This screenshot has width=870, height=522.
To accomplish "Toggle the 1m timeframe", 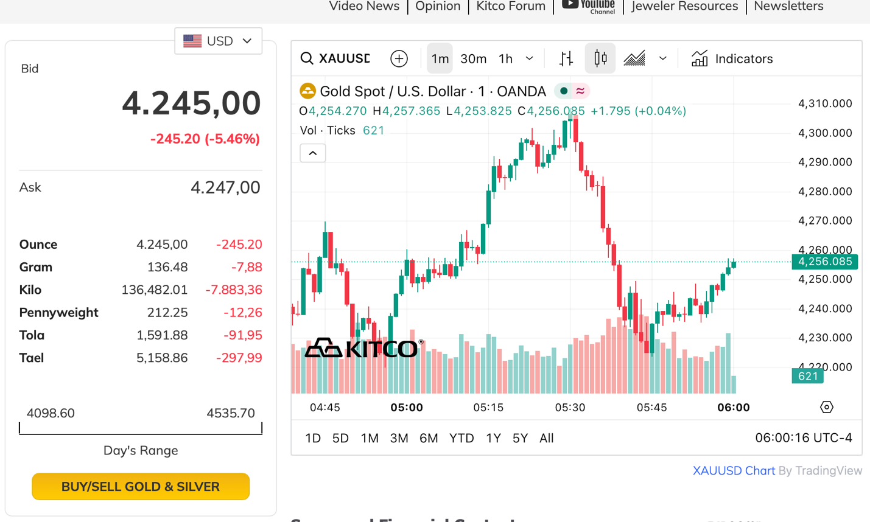I will [x=440, y=58].
